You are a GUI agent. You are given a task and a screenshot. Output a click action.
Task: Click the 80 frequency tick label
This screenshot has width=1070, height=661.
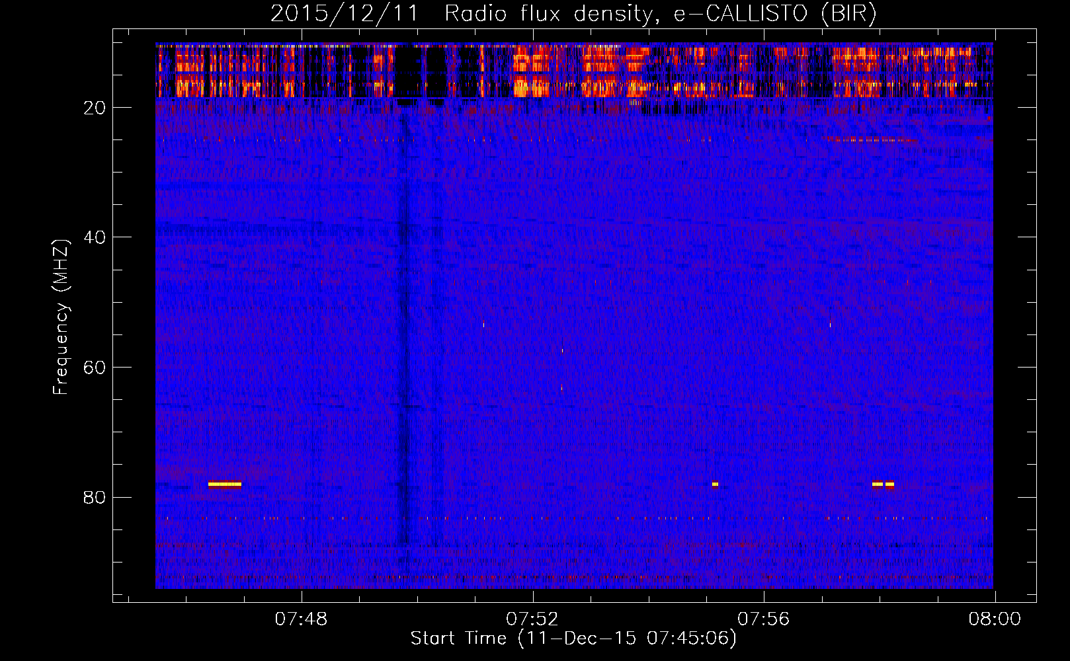pos(95,497)
